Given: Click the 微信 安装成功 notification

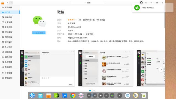Looking at the screenshot, I should (x=153, y=8).
